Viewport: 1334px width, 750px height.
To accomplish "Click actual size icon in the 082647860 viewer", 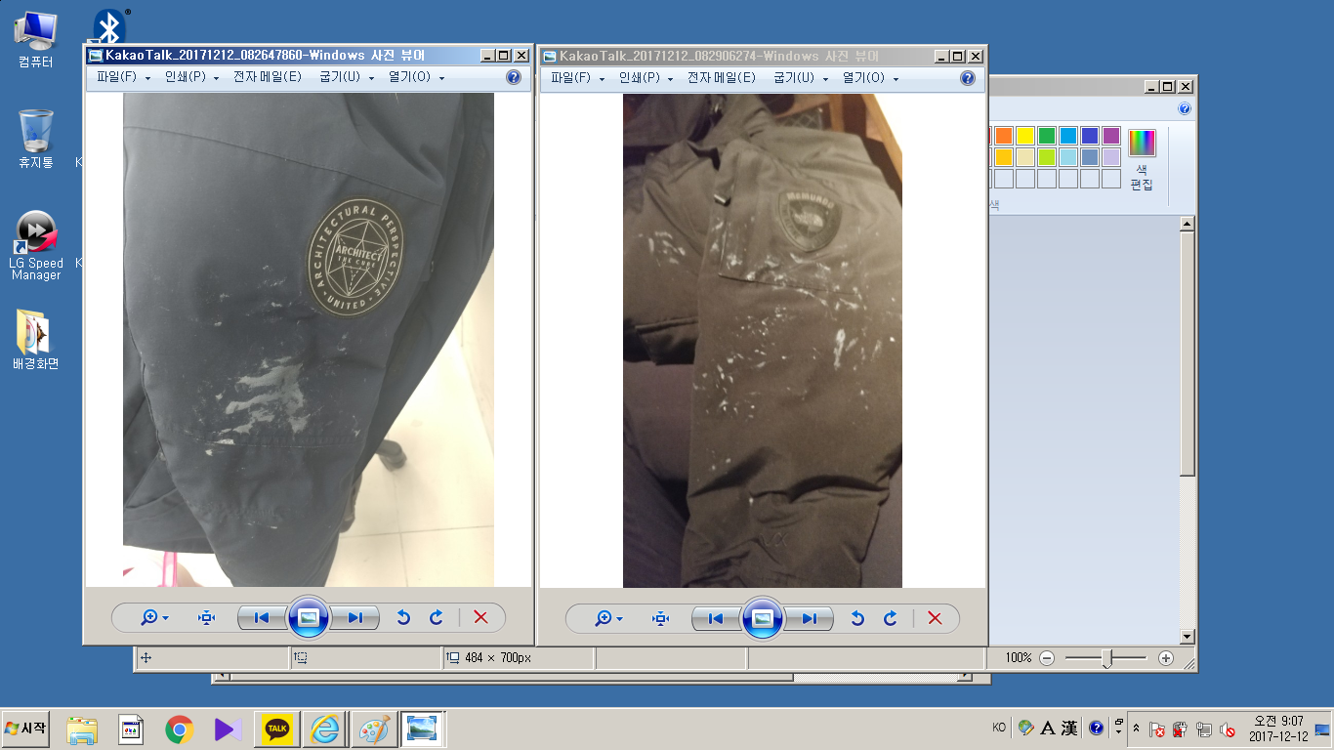I will (206, 617).
